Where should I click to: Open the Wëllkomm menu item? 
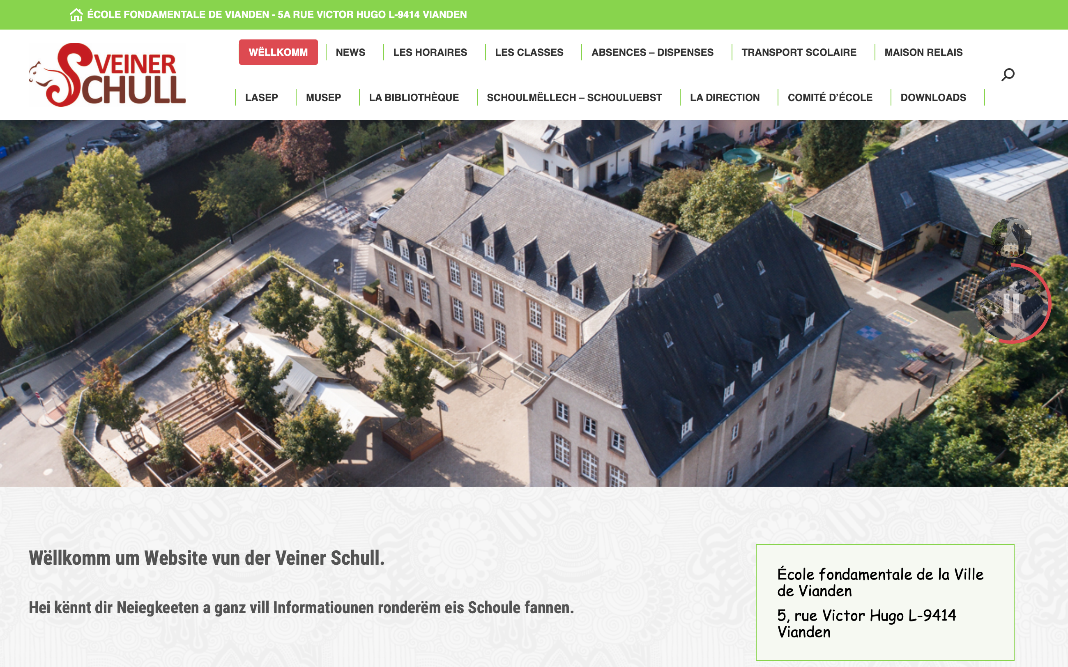[x=279, y=52]
